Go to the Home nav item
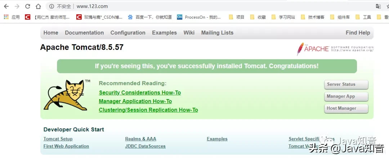This screenshot has height=158, width=389. coord(51,33)
